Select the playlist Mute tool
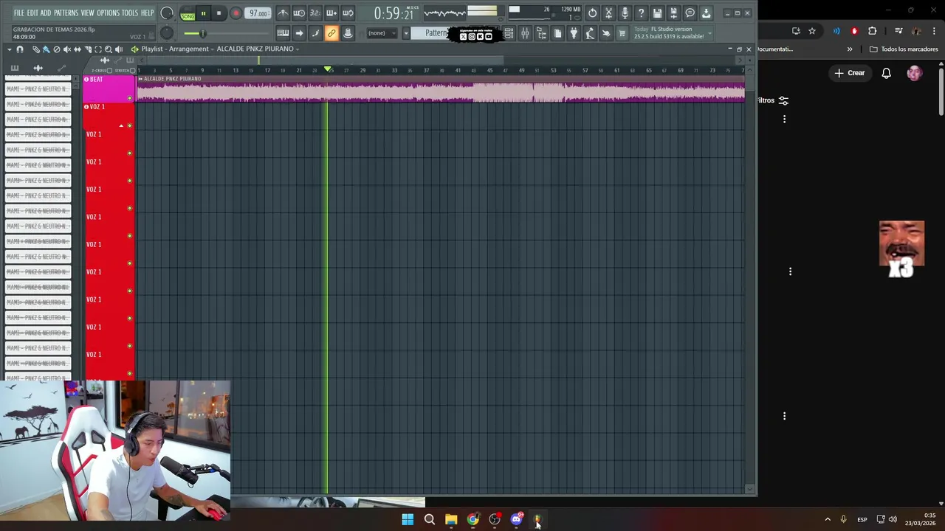945x531 pixels. click(66, 49)
